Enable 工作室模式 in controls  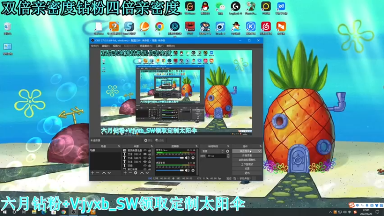click(247, 164)
